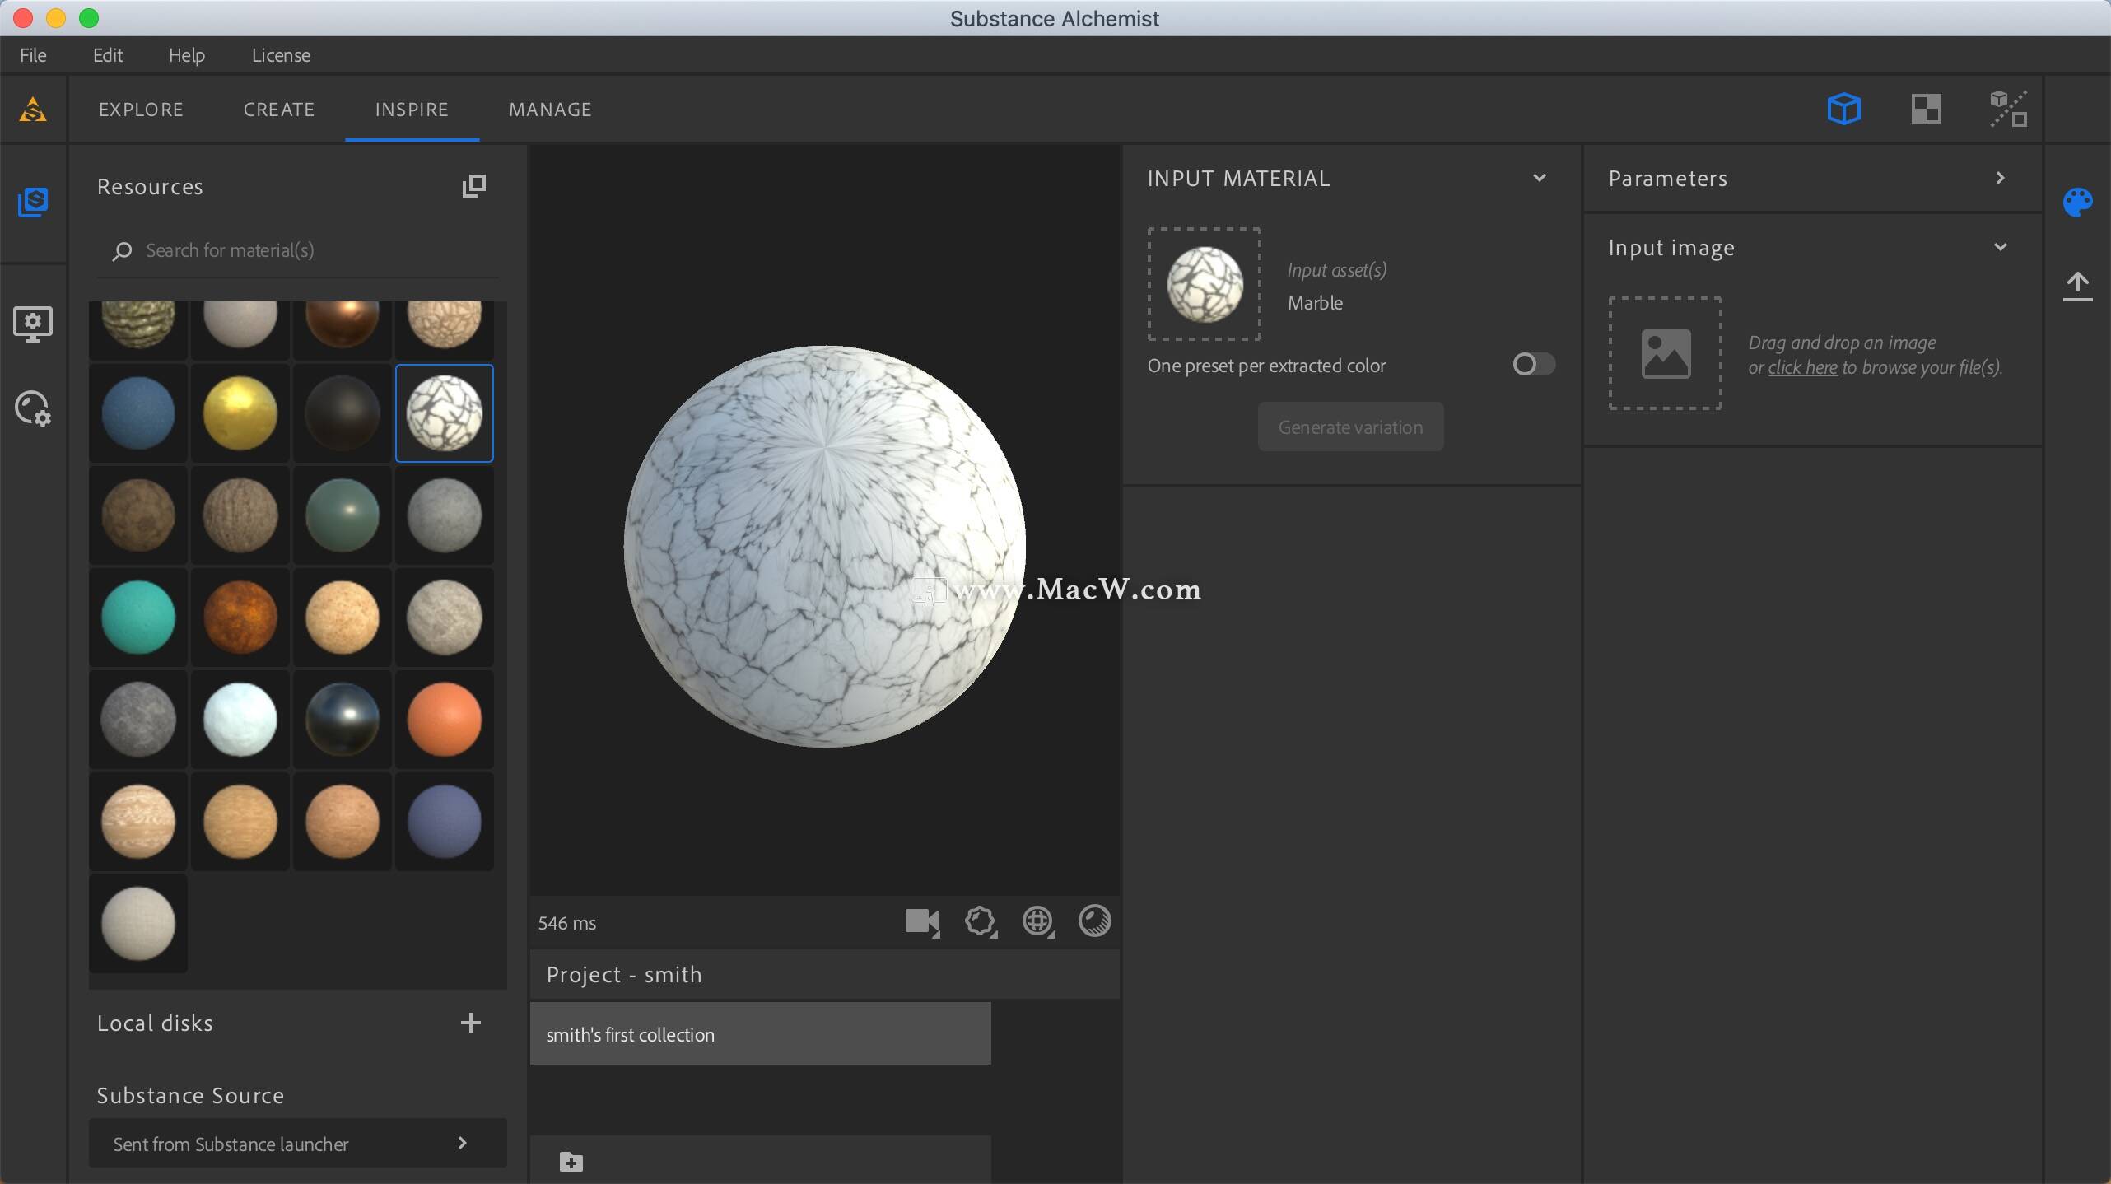Click the image placeholder drop zone icon
The height and width of the screenshot is (1184, 2111).
(x=1666, y=353)
